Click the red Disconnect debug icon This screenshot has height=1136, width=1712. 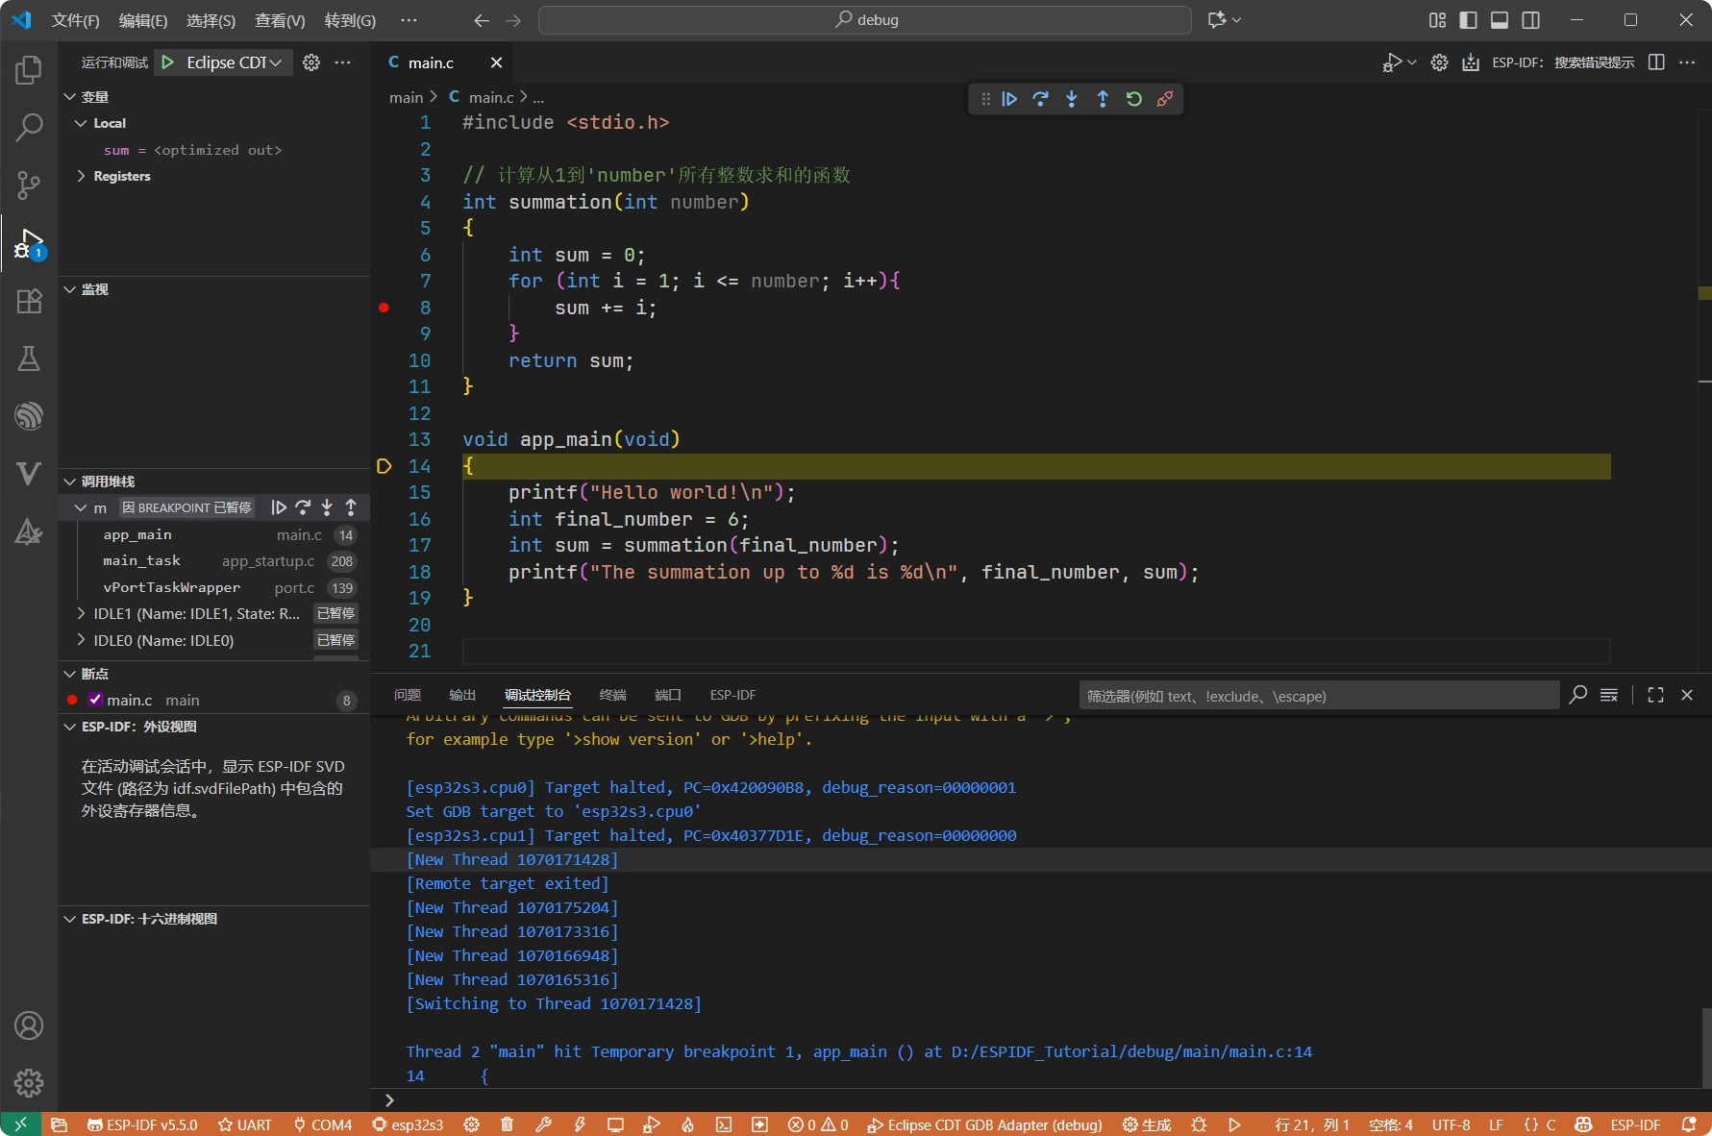point(1165,98)
